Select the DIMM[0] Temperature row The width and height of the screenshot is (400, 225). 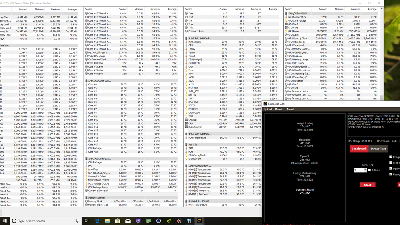point(223,169)
